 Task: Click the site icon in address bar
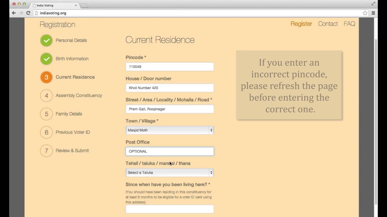coord(36,13)
